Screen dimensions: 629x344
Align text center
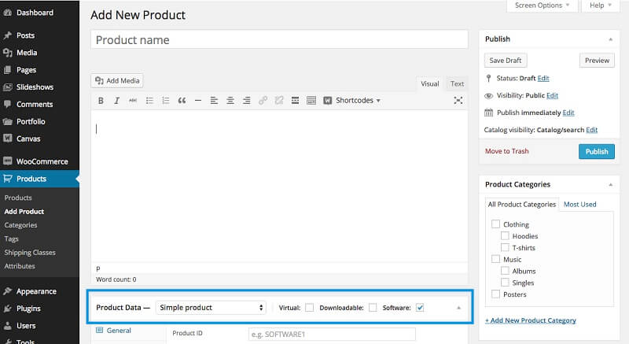230,100
